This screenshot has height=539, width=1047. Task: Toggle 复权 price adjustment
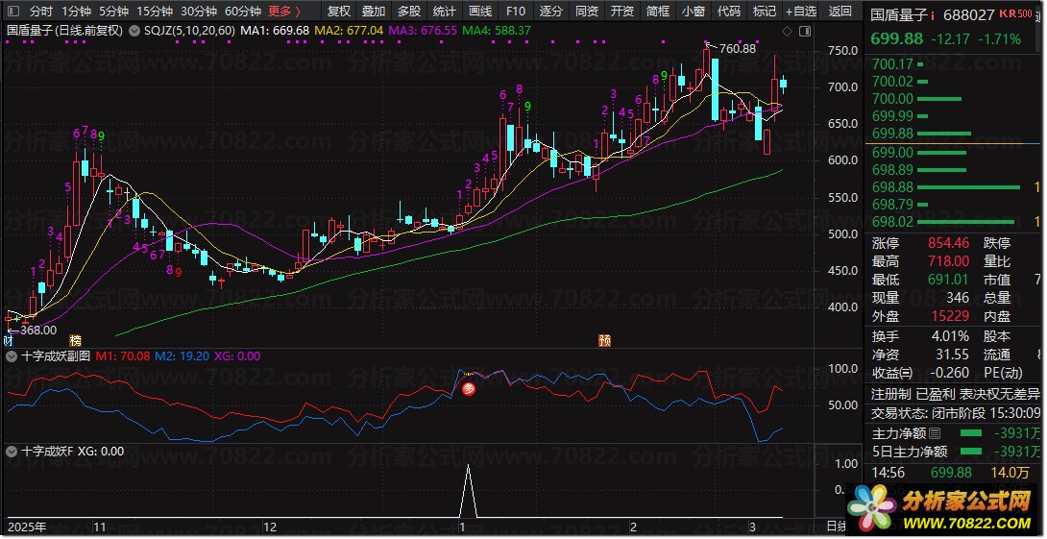coord(339,12)
